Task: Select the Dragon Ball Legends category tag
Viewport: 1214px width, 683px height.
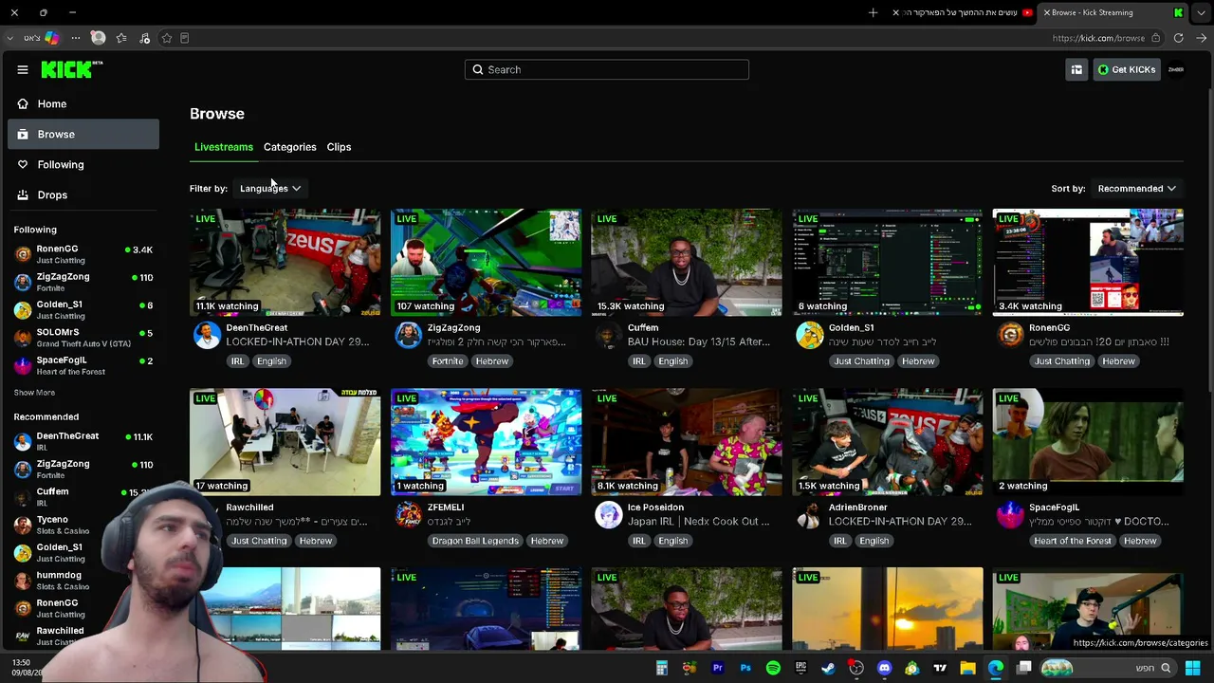Action: [x=475, y=541]
